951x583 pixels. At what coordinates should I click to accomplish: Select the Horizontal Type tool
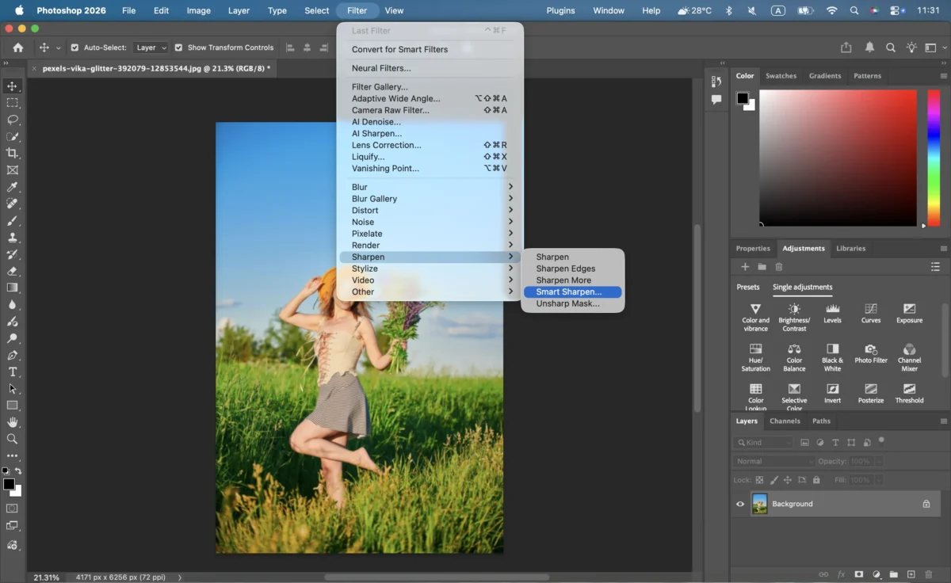tap(13, 372)
